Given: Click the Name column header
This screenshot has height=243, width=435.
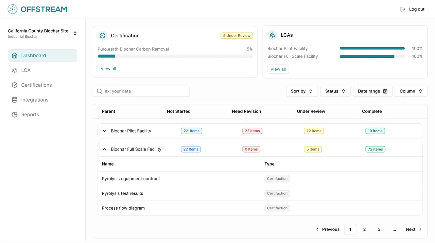Looking at the screenshot, I should pyautogui.click(x=108, y=164).
